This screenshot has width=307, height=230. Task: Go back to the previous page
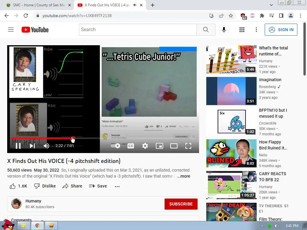(7, 16)
